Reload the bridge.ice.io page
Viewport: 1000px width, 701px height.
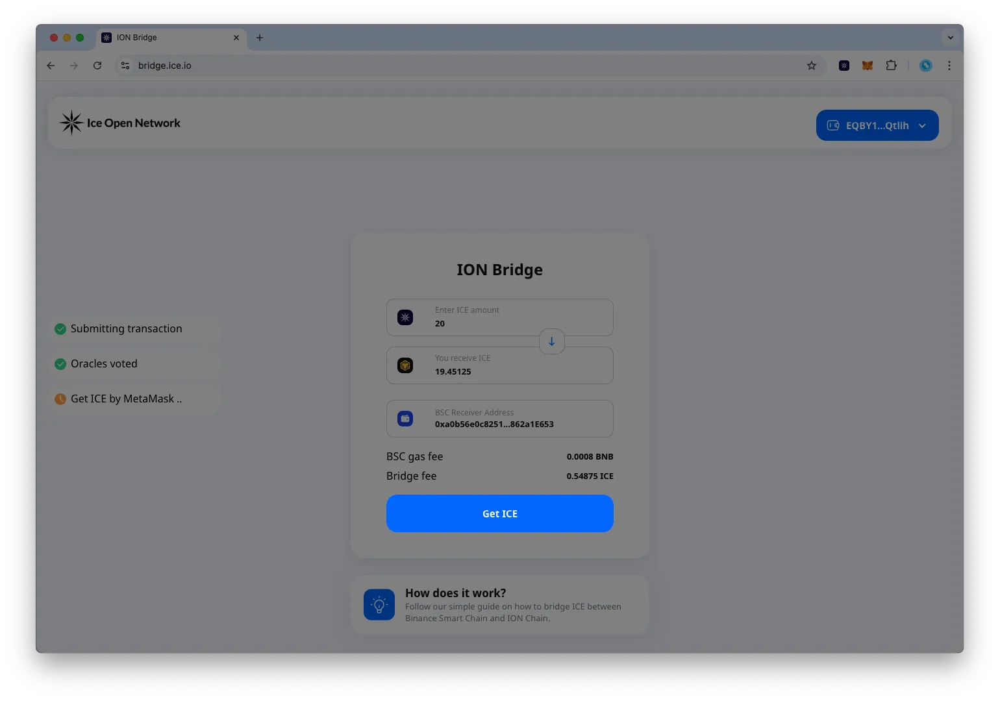tap(97, 66)
